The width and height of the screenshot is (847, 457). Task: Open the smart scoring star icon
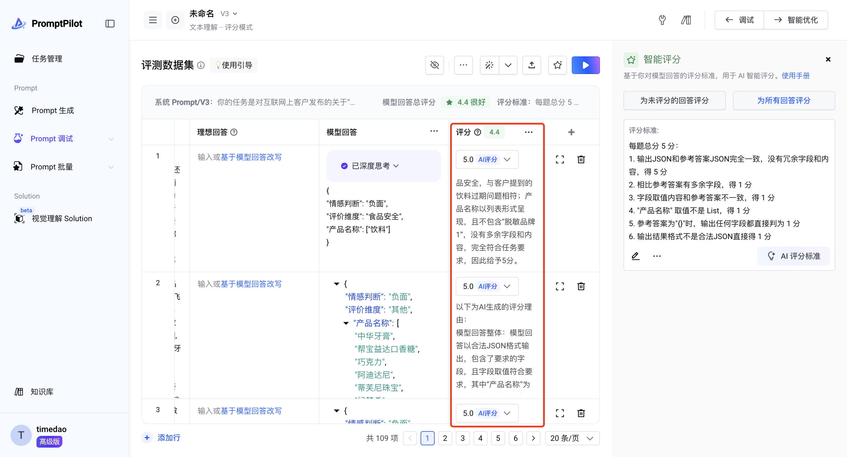[557, 65]
